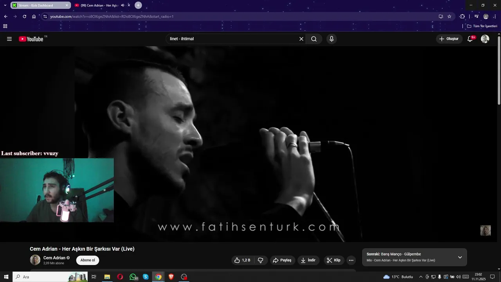Screen dimensions: 501x282
Task: Click the İndir download button
Action: click(x=308, y=260)
